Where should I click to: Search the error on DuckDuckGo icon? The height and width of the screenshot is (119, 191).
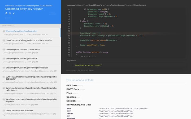coord(10,13)
